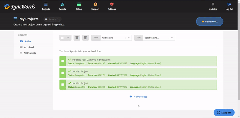Click the search magnifier icon

coord(46,19)
